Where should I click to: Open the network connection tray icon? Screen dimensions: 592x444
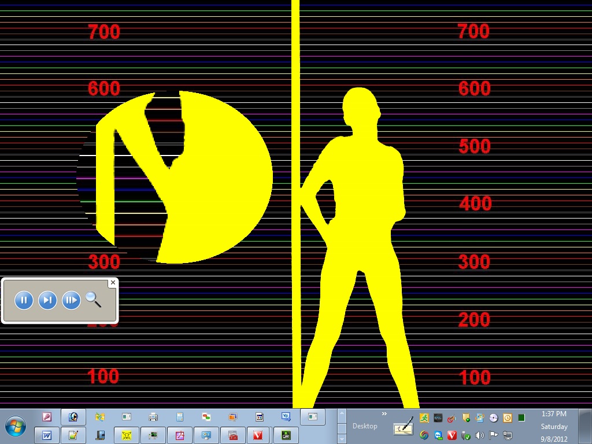coord(508,435)
